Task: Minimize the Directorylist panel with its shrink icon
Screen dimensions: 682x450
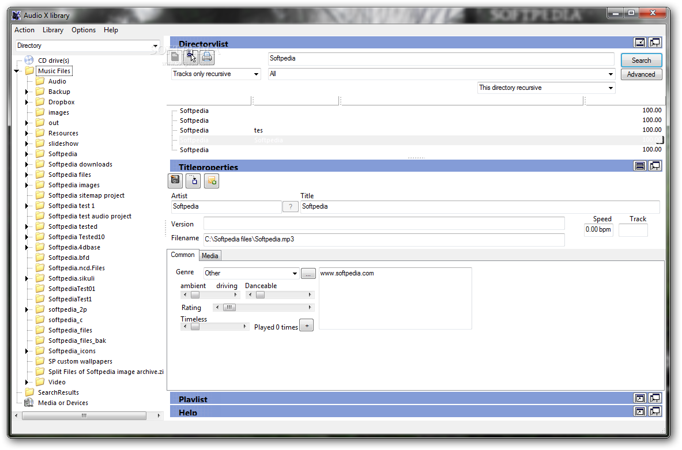Action: tap(640, 42)
